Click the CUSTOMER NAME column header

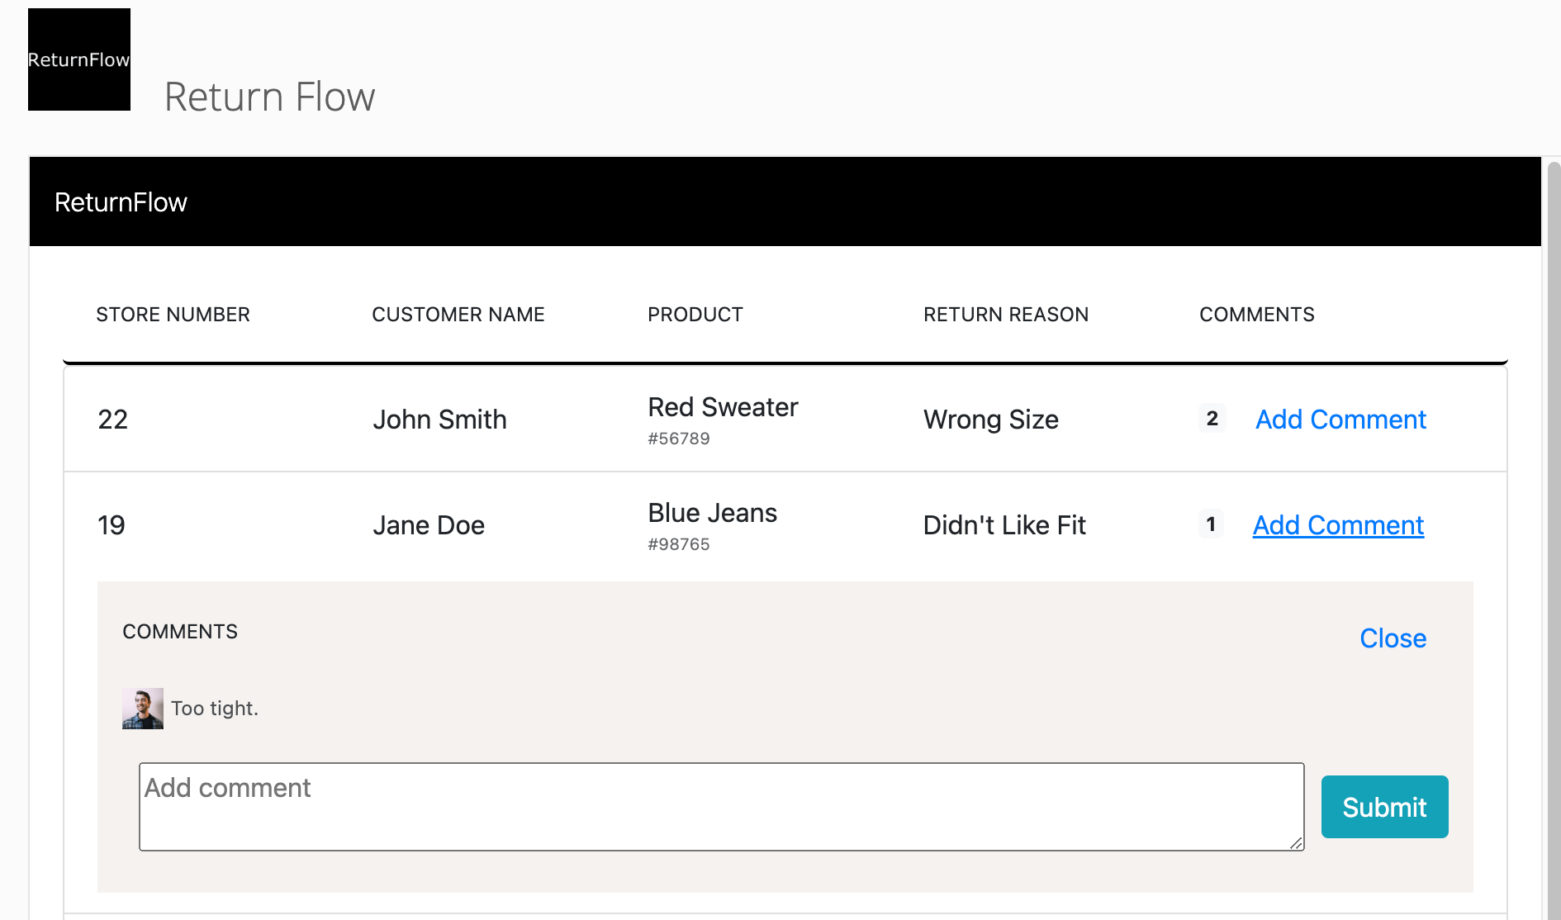458,315
